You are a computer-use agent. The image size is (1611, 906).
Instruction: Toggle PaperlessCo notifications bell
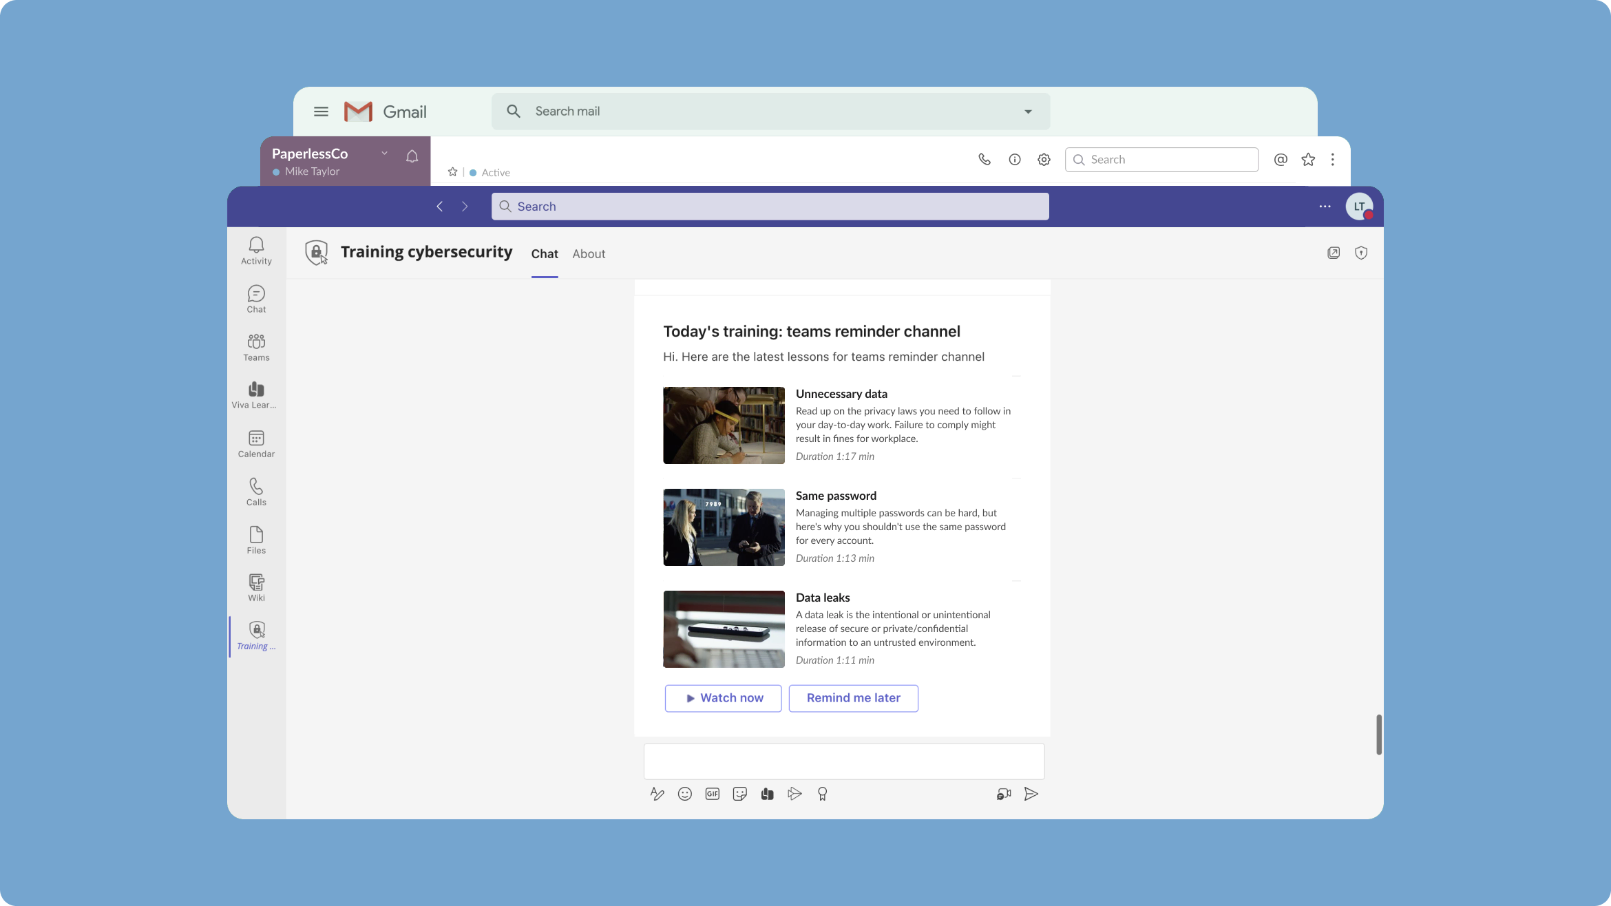[412, 156]
